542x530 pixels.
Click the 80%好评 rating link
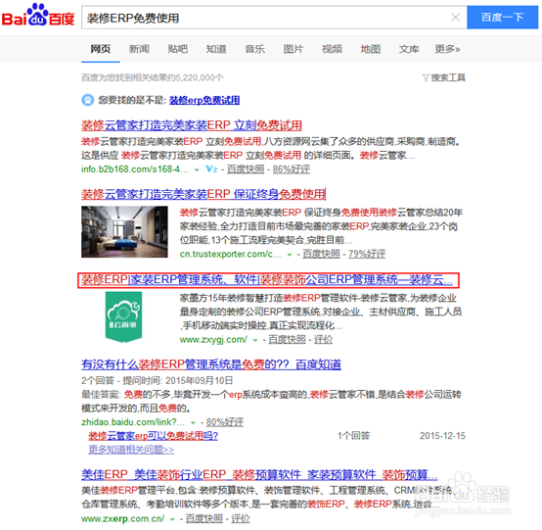(x=225, y=422)
